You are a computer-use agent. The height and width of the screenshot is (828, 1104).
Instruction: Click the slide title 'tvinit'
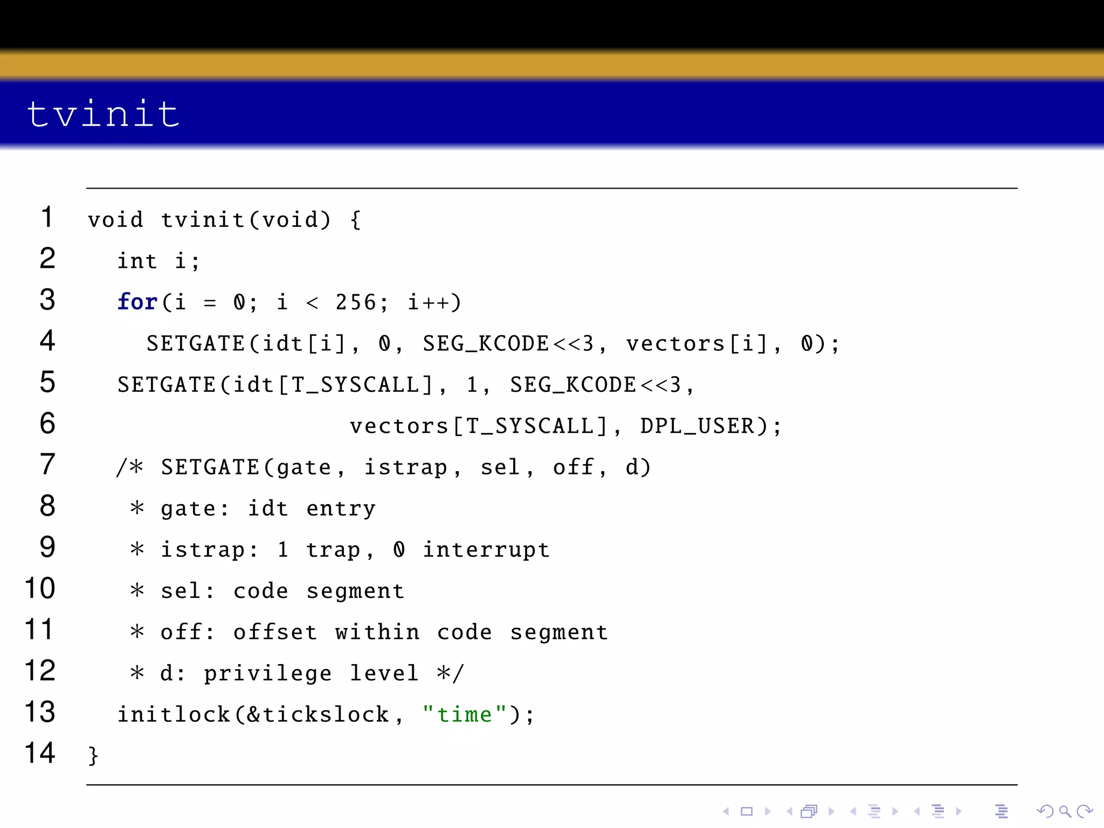pyautogui.click(x=103, y=114)
